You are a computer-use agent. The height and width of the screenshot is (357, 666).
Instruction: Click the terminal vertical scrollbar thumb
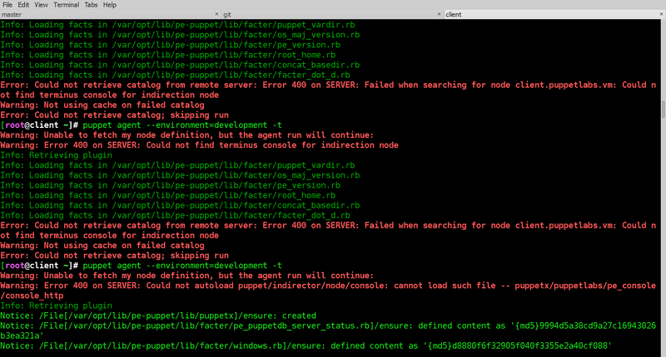pyautogui.click(x=663, y=110)
